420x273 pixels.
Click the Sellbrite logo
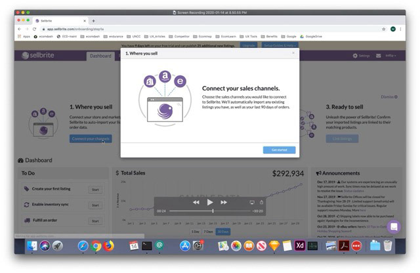(38, 55)
